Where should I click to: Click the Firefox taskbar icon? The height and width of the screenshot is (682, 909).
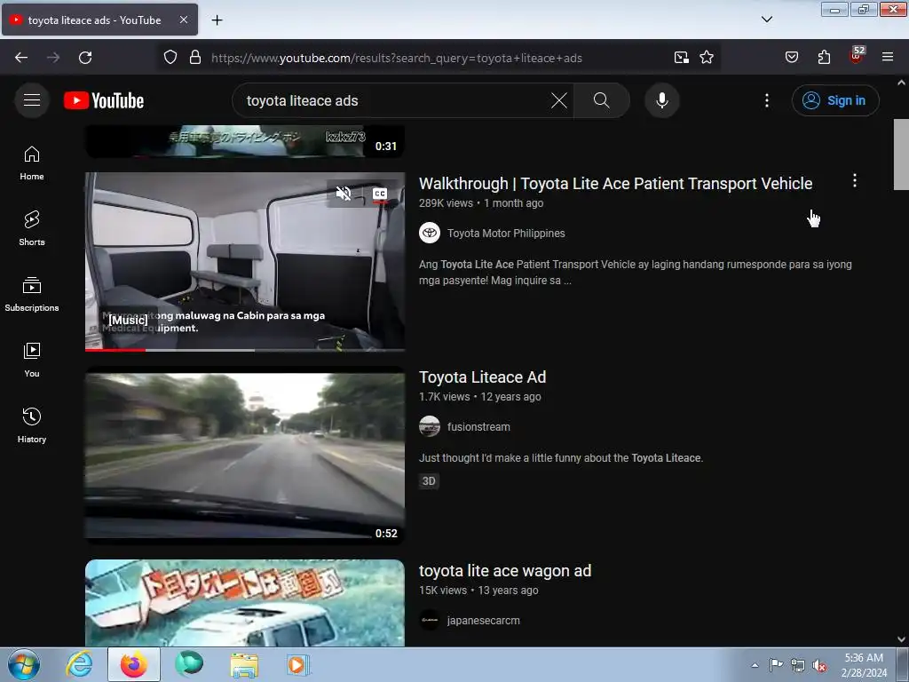click(134, 664)
